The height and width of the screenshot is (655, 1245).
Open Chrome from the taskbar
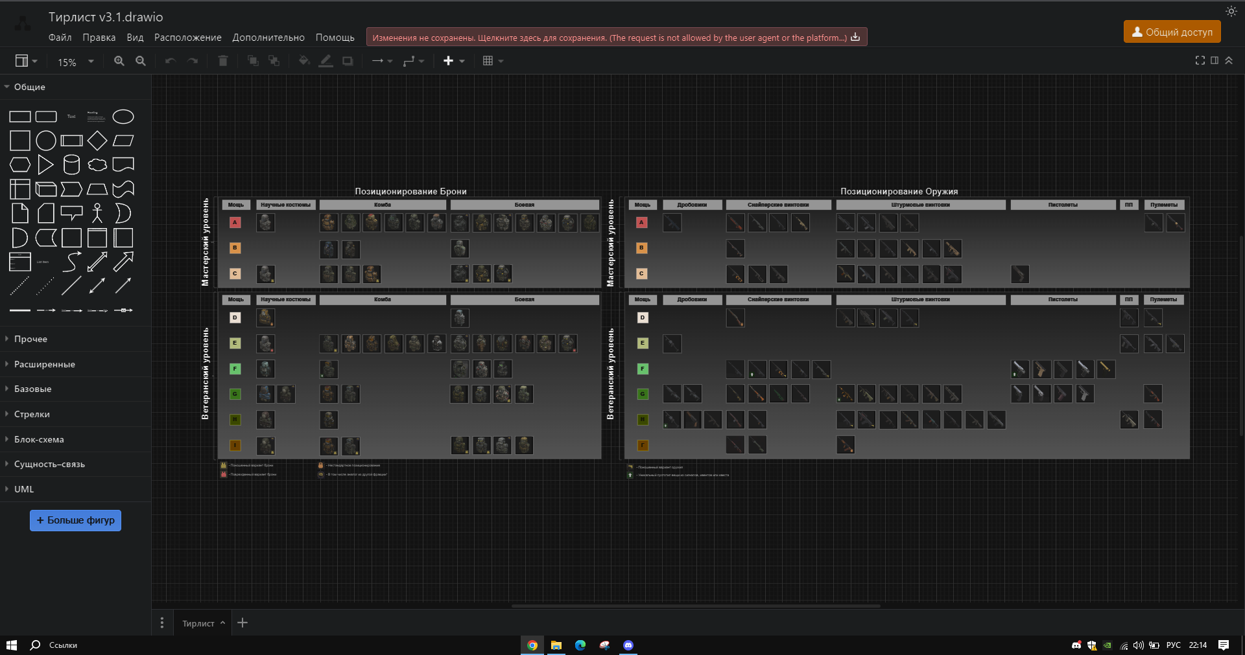click(532, 645)
